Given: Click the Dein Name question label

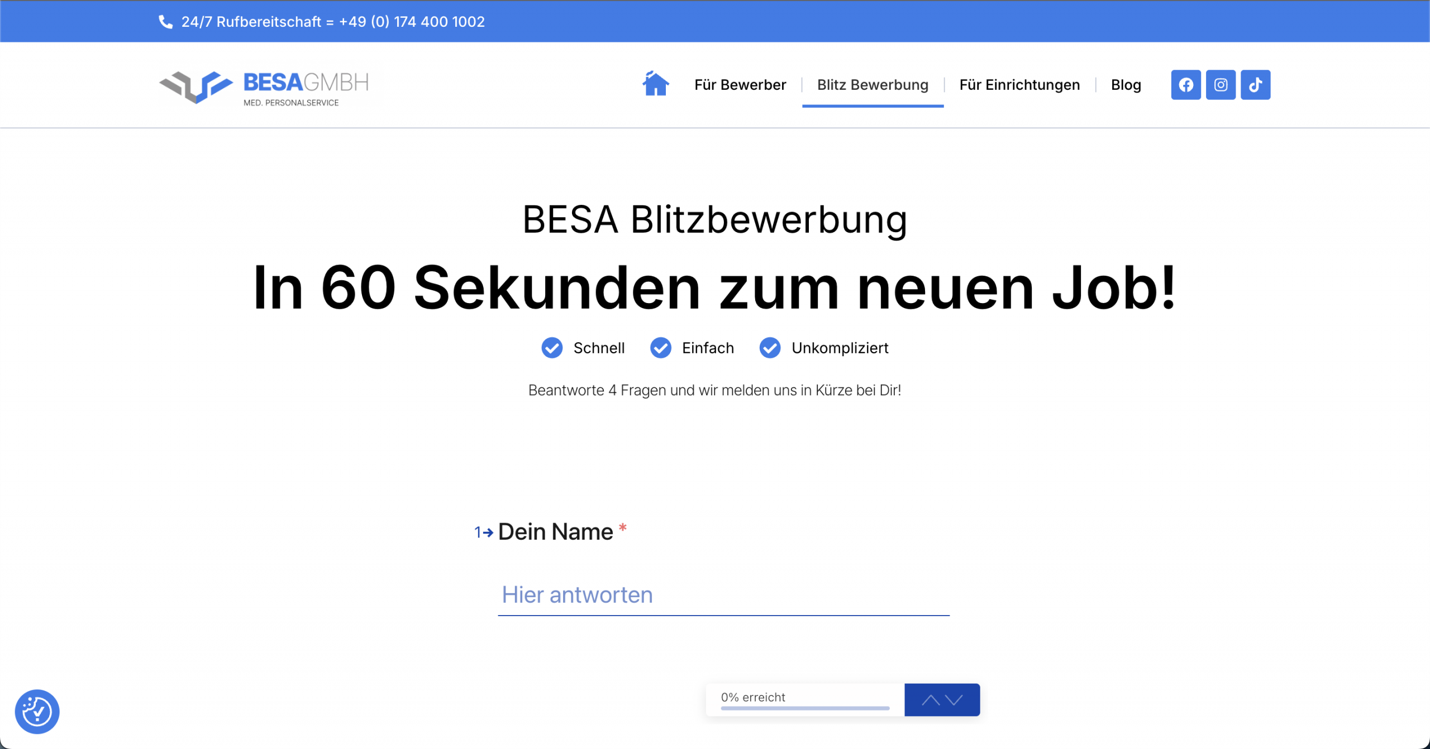Looking at the screenshot, I should point(555,532).
